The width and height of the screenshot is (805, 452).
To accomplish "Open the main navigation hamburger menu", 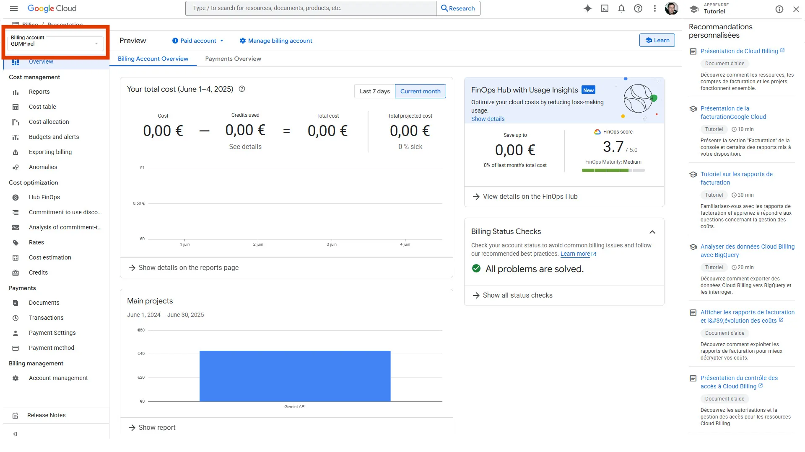I will pos(14,8).
